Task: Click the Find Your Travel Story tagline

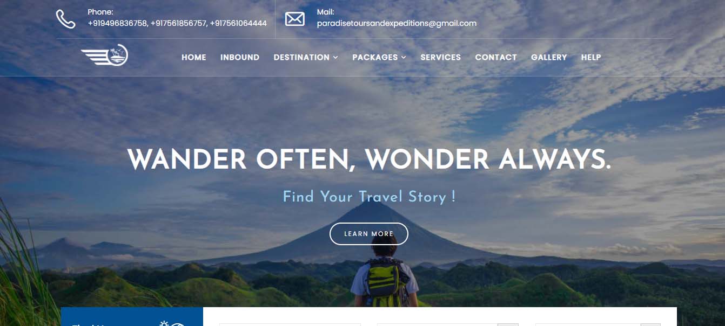Action: click(x=369, y=197)
